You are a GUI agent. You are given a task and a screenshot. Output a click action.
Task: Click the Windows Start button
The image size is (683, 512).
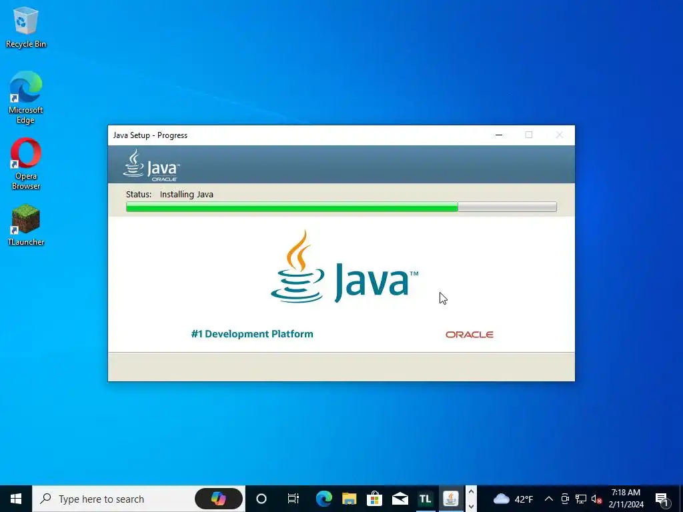pos(16,499)
